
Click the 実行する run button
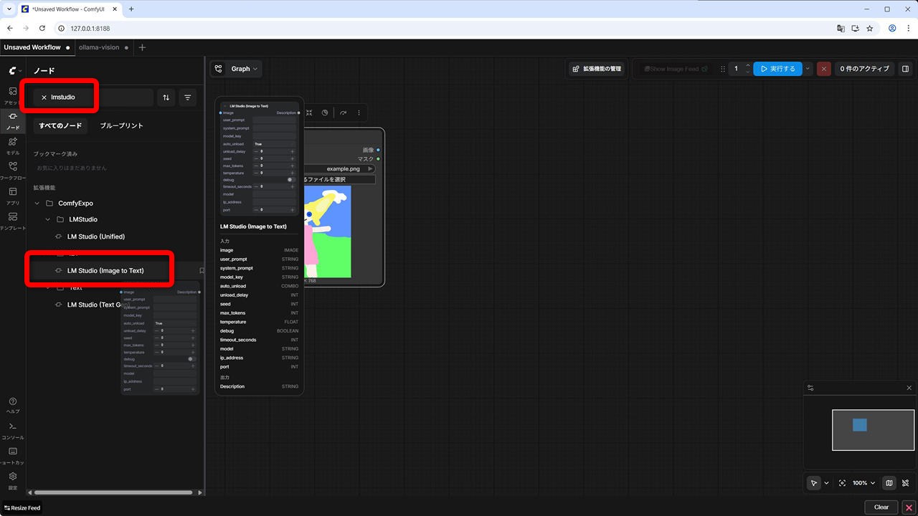click(x=777, y=69)
